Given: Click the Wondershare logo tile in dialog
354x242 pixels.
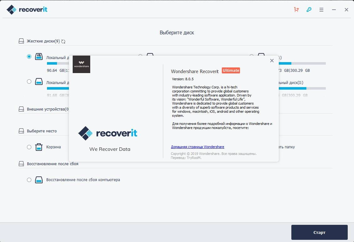Looking at the screenshot, I should (81, 64).
